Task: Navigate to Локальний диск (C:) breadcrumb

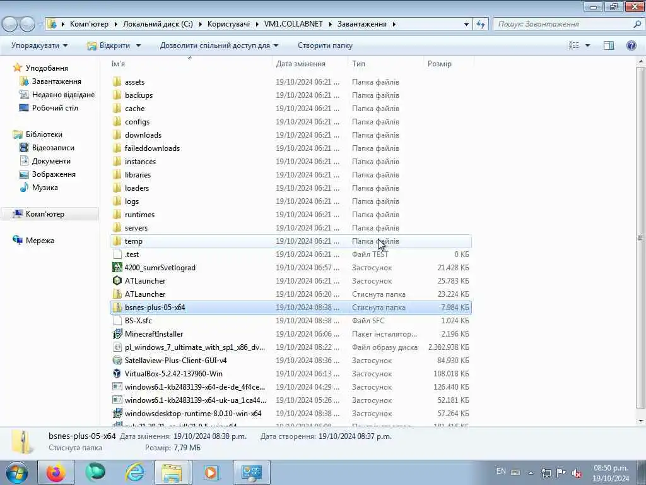Action: (x=158, y=24)
